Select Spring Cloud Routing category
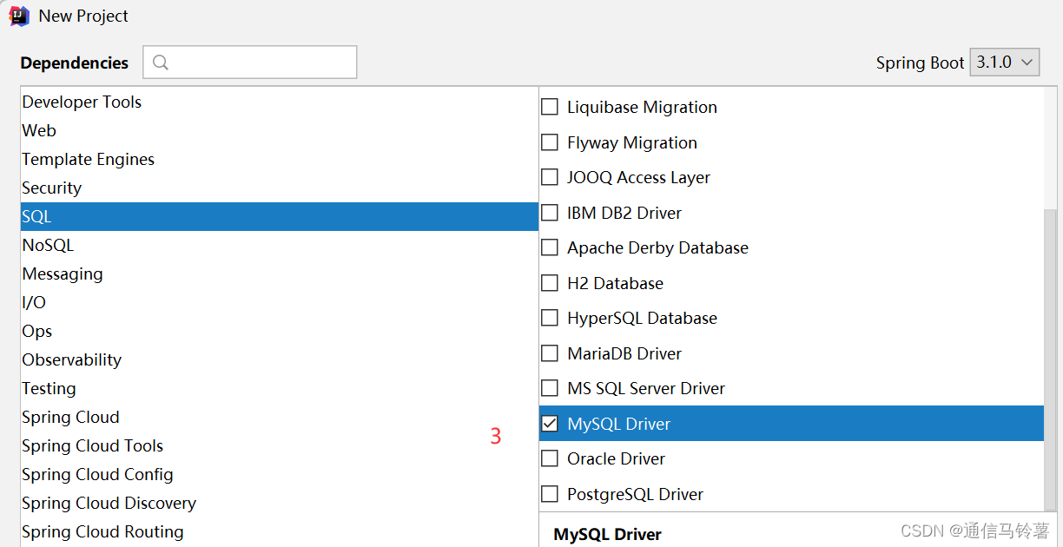The width and height of the screenshot is (1063, 547). (279, 531)
